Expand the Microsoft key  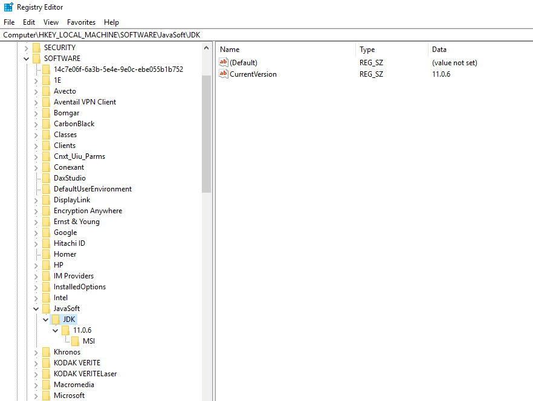(36, 396)
